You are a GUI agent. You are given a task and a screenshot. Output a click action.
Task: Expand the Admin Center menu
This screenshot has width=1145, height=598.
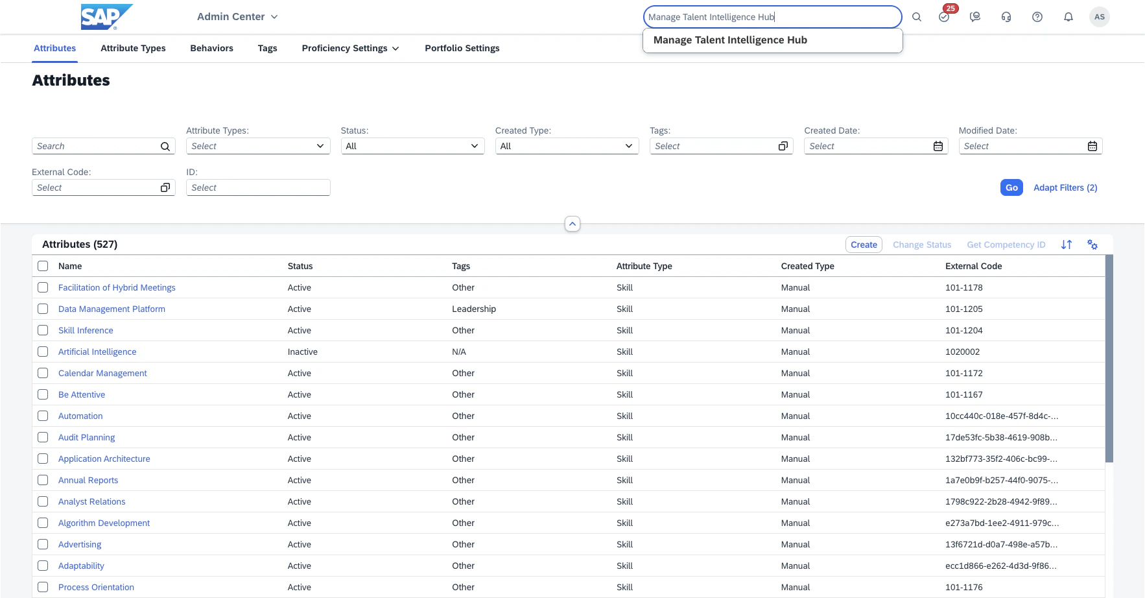(x=236, y=17)
